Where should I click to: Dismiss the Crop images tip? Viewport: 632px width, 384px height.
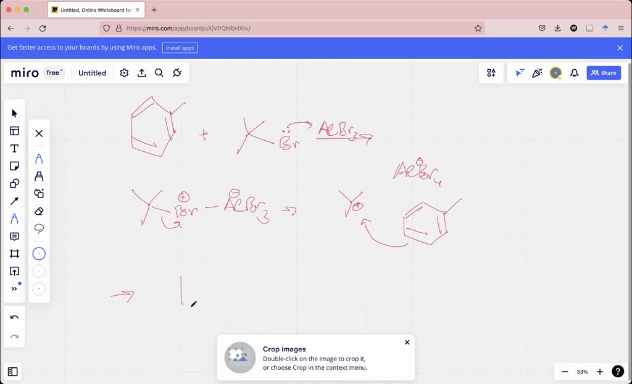coord(407,342)
